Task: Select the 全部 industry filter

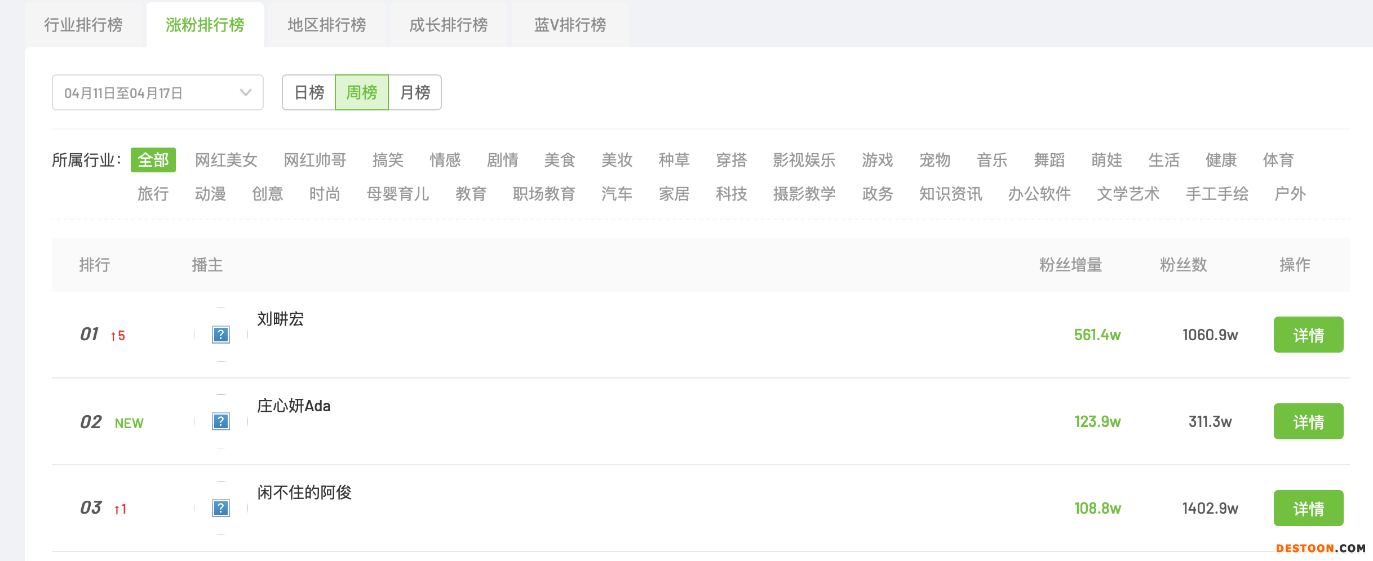Action: click(153, 160)
